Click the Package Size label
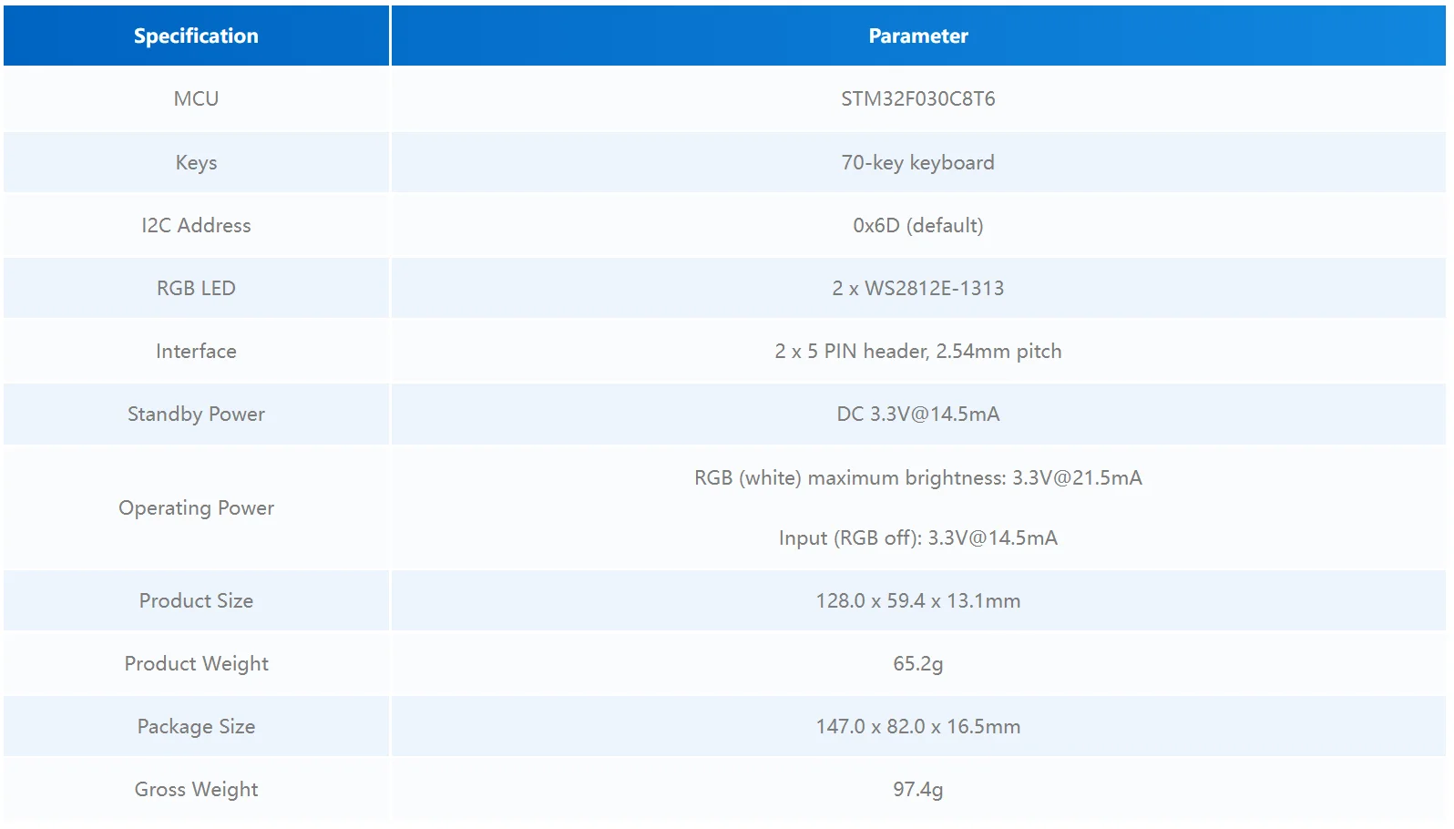Viewport: 1454px width, 829px height. pos(196,727)
